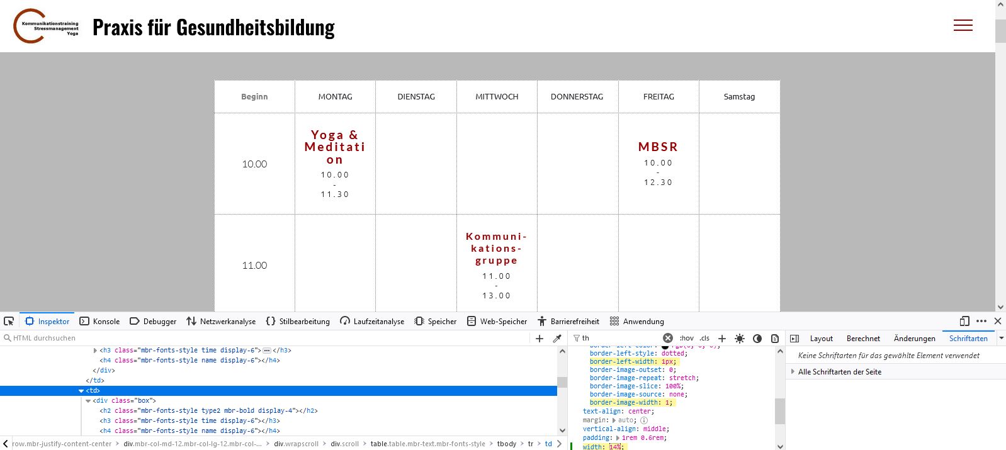Collapse the div class box node
1006x450 pixels.
88,401
